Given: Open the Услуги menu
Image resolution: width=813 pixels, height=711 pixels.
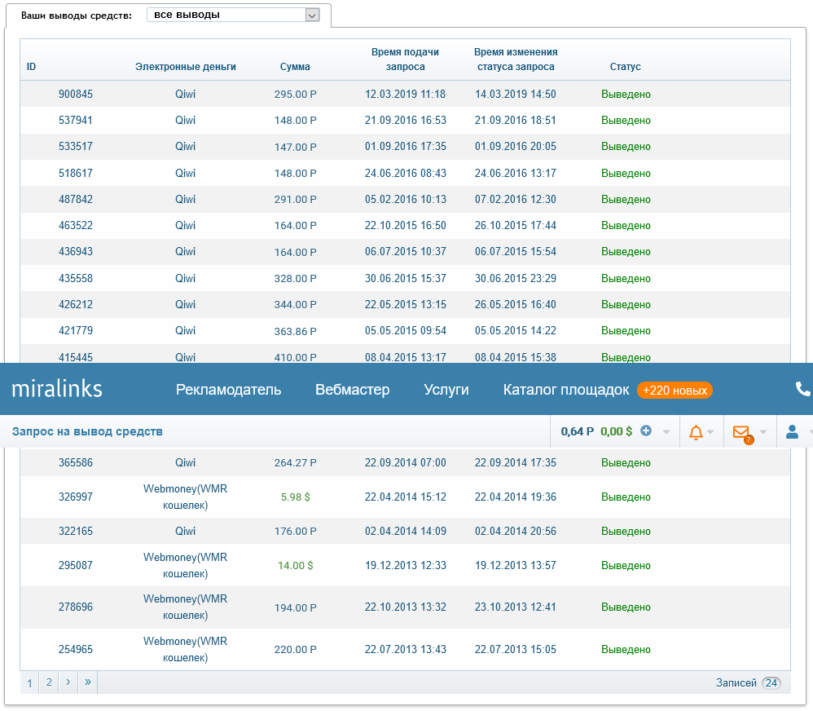Looking at the screenshot, I should point(446,390).
